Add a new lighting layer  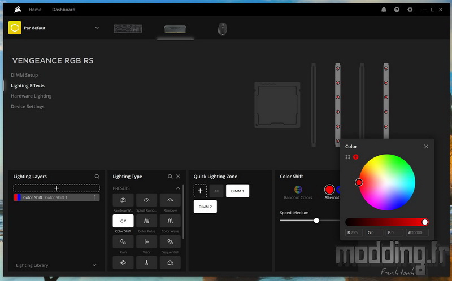click(x=56, y=188)
